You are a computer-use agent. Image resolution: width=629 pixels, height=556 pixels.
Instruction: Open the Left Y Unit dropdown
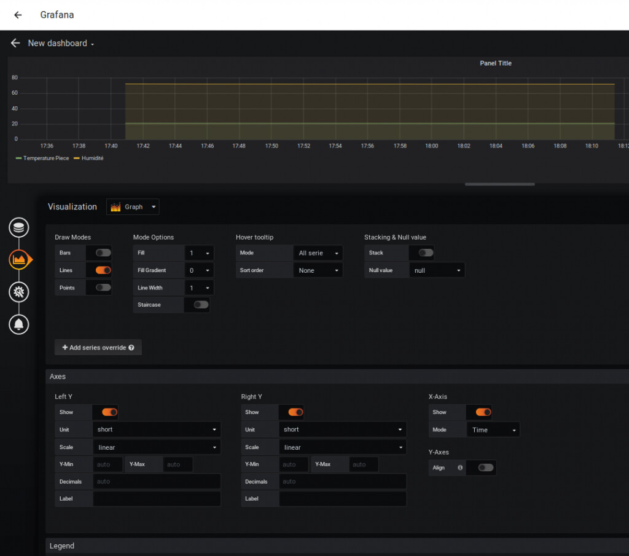[x=156, y=429]
